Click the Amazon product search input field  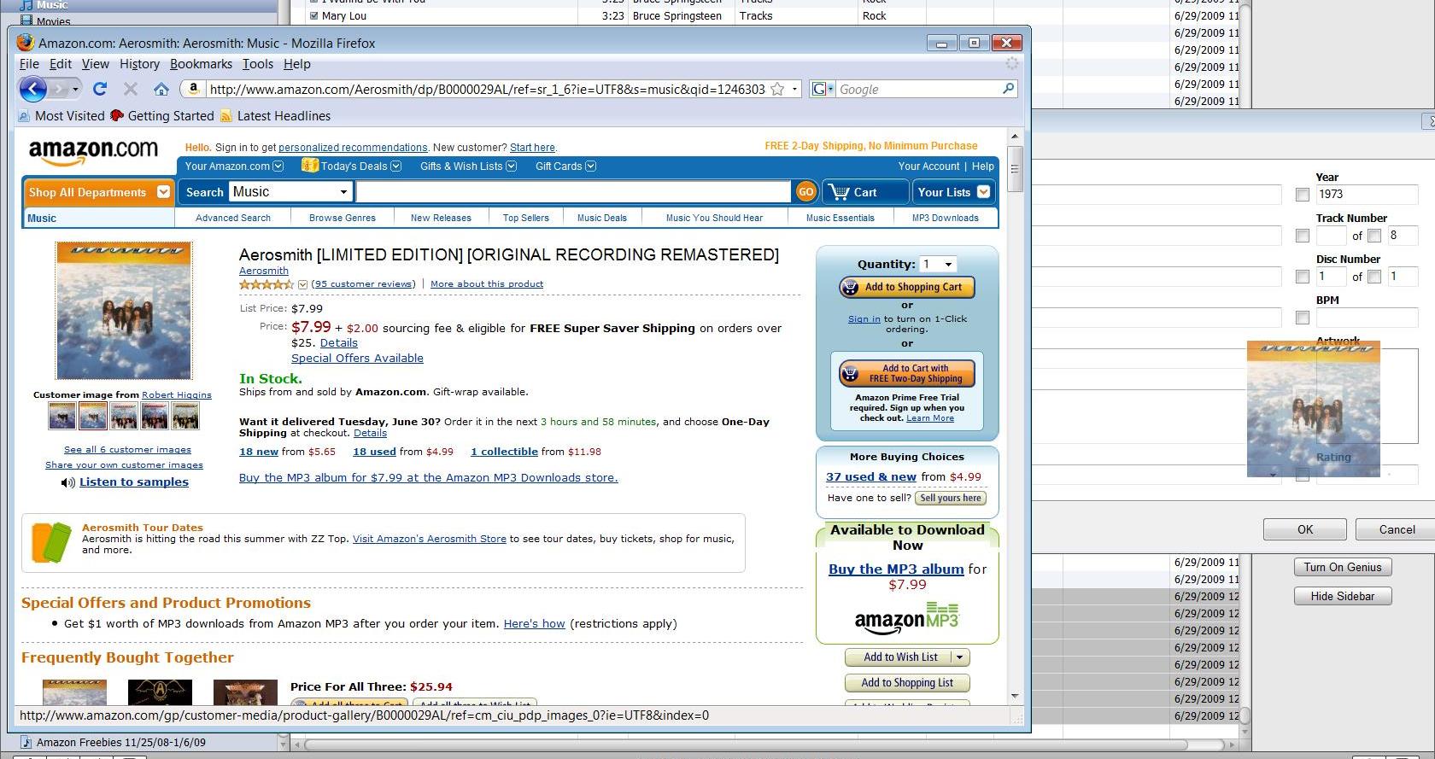573,192
